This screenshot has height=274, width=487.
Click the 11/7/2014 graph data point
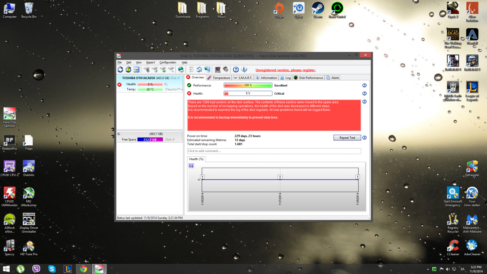(280, 177)
